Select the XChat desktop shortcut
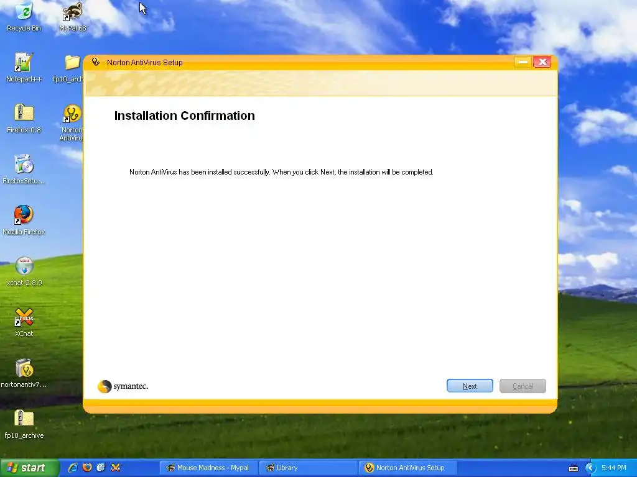This screenshot has height=477, width=637. click(24, 322)
